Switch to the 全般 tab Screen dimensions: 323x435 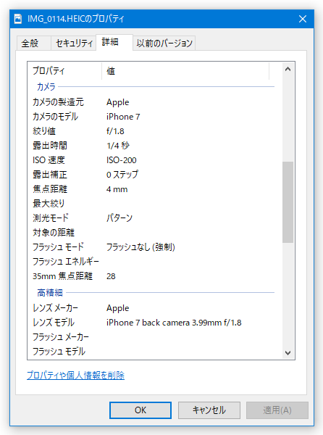33,43
